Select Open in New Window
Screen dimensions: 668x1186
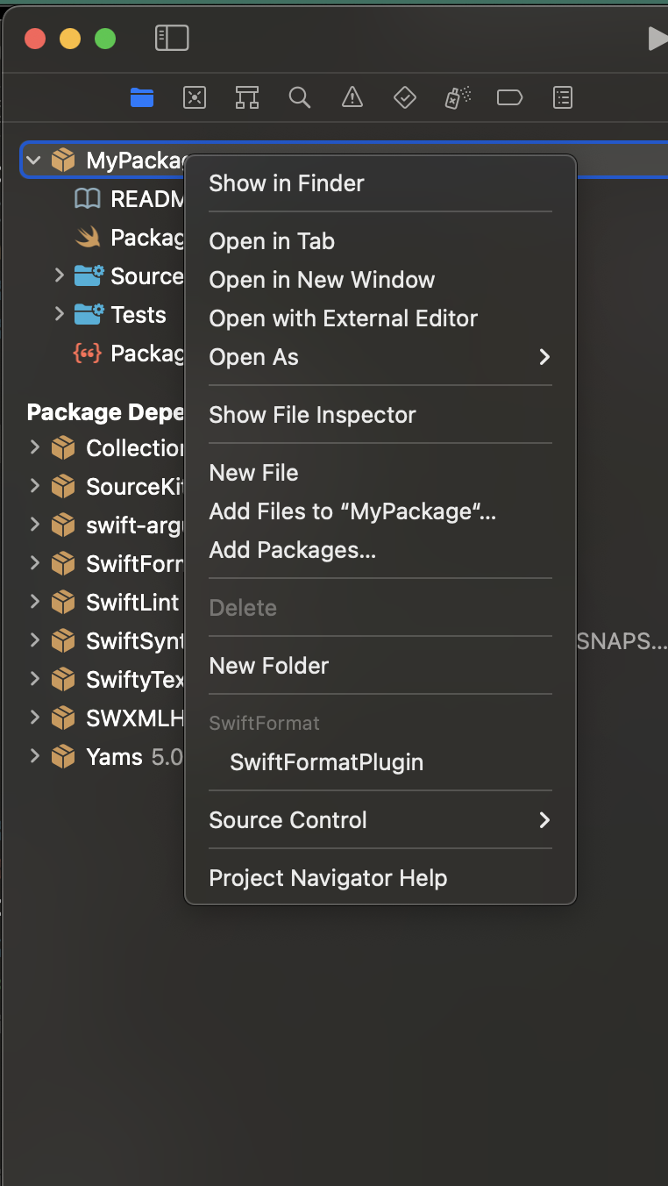click(322, 280)
